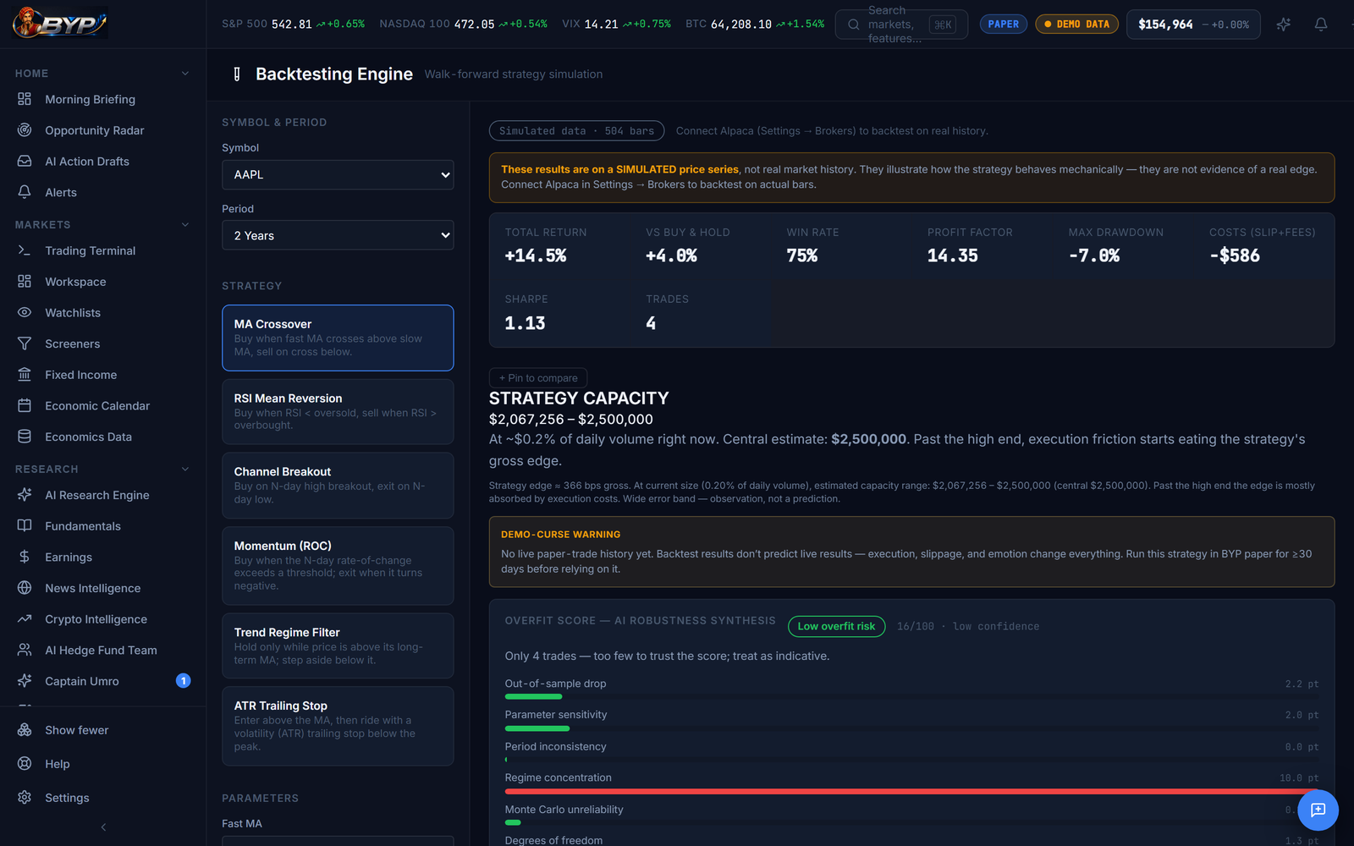Open AI Hedge Fund Team people icon

point(25,650)
